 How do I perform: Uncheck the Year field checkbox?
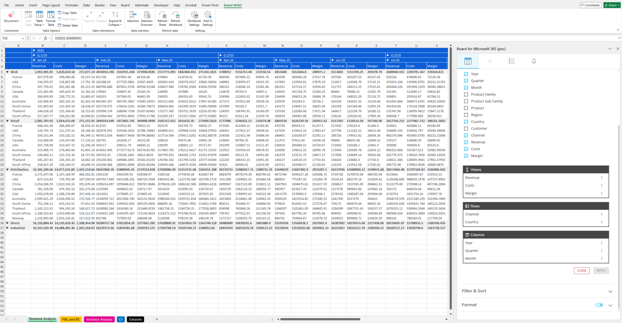click(x=466, y=74)
